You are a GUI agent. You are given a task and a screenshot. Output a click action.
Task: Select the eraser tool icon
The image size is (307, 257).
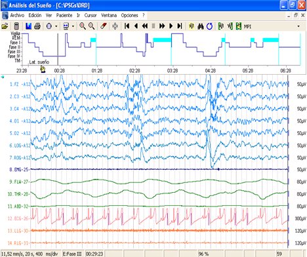[x=103, y=26]
